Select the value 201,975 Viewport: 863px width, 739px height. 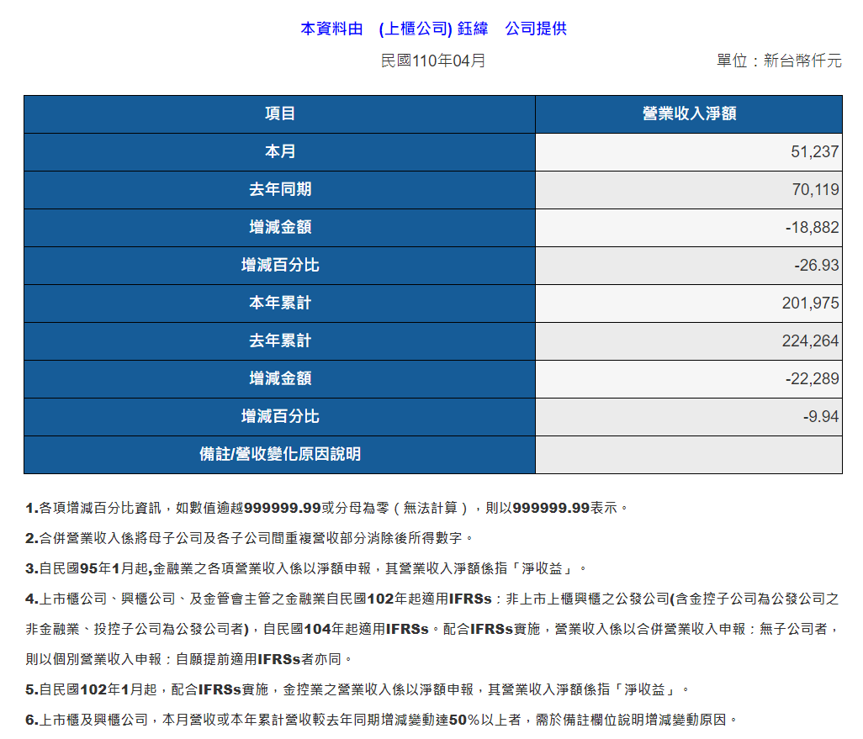click(810, 304)
